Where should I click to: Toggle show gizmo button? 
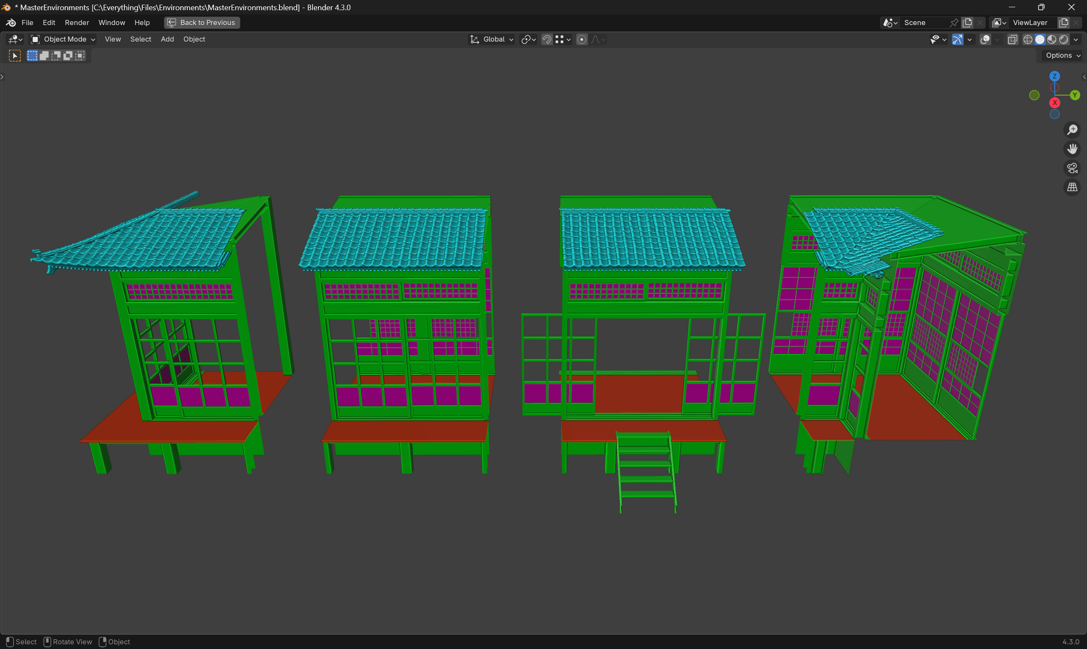(x=957, y=40)
